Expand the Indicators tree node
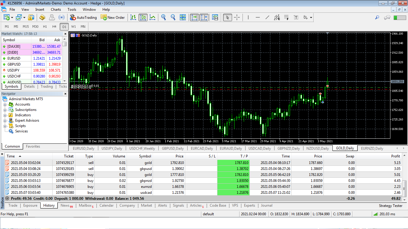 coord(5,115)
